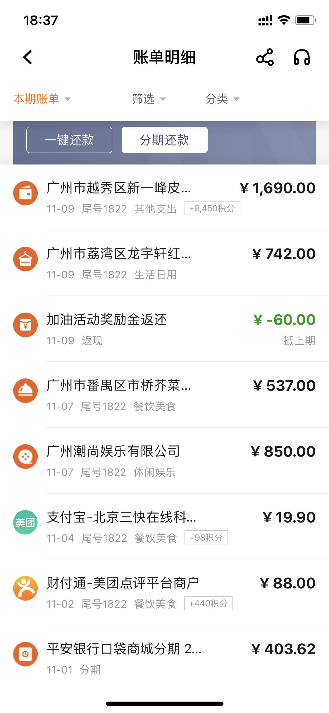Expand the 本期账单 dropdown
329x713 pixels.
pyautogui.click(x=42, y=99)
